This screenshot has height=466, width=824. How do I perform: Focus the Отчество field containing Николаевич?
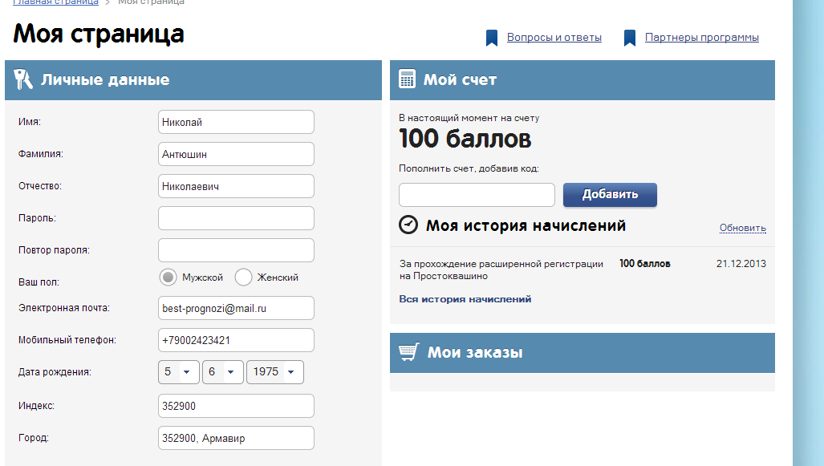(236, 186)
